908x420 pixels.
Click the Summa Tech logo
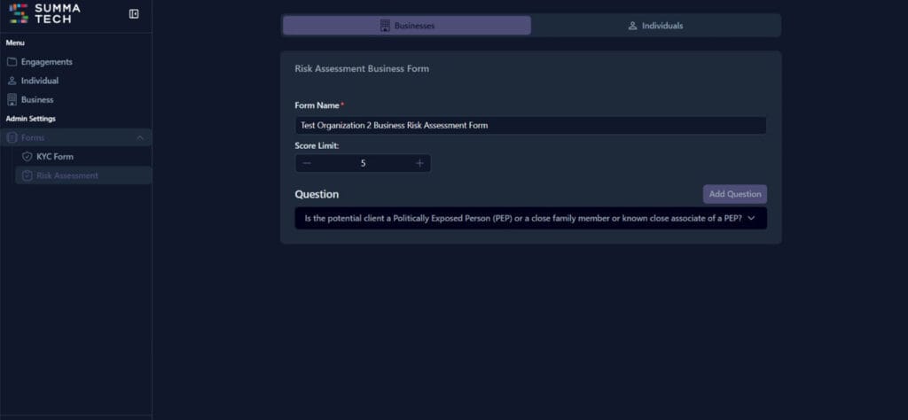click(x=44, y=13)
